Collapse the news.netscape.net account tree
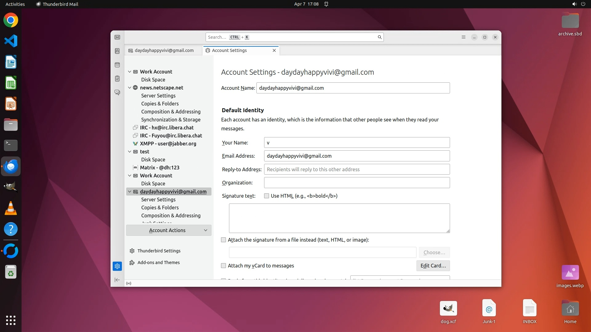This screenshot has height=332, width=591. tap(130, 88)
